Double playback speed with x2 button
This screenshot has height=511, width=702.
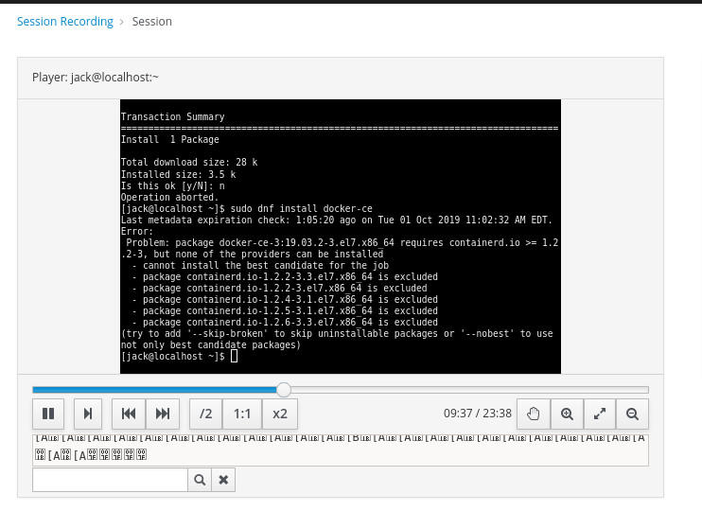point(280,414)
